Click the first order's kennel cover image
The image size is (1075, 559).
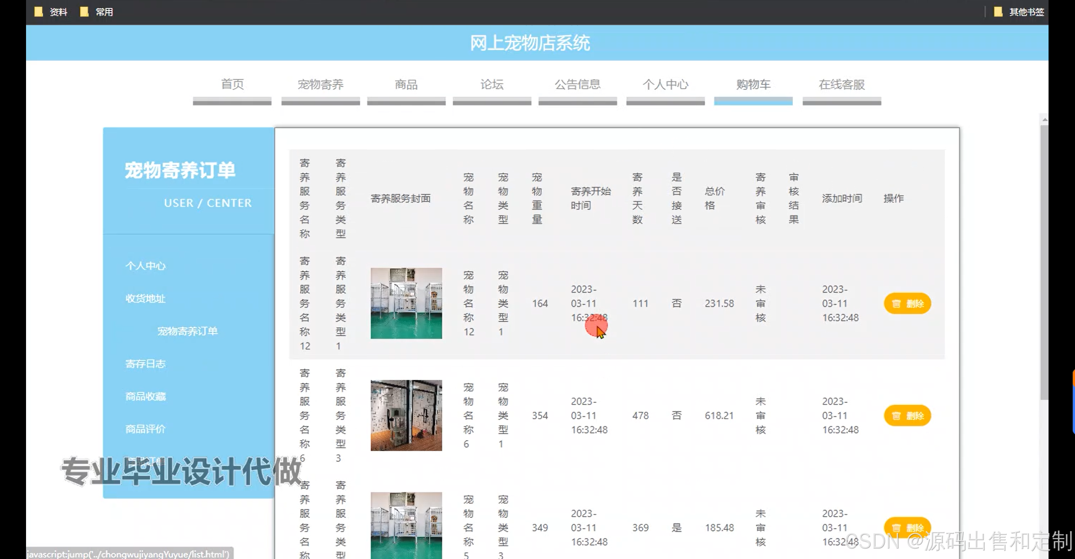coord(406,303)
